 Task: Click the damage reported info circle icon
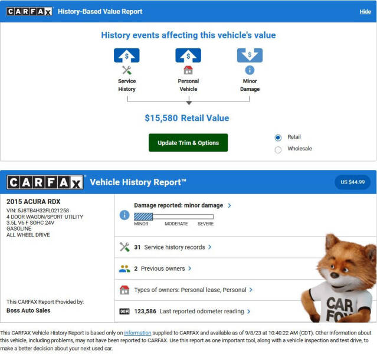124,215
